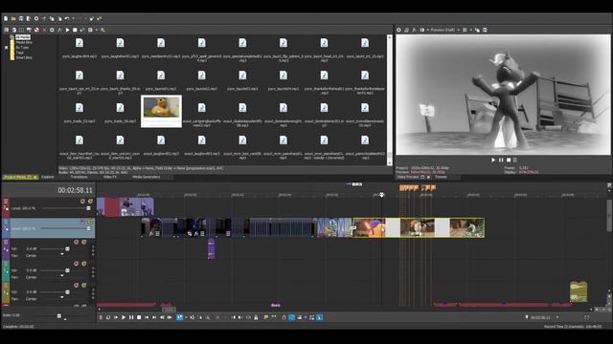
Task: Solo the purple audio track
Action: (83, 242)
